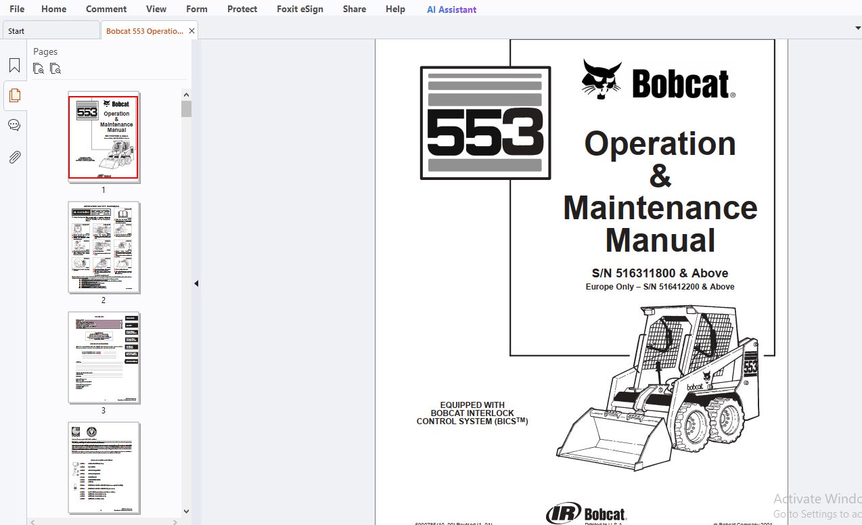The image size is (862, 525).
Task: Open the Attachments paperclip icon
Action: pyautogui.click(x=14, y=157)
